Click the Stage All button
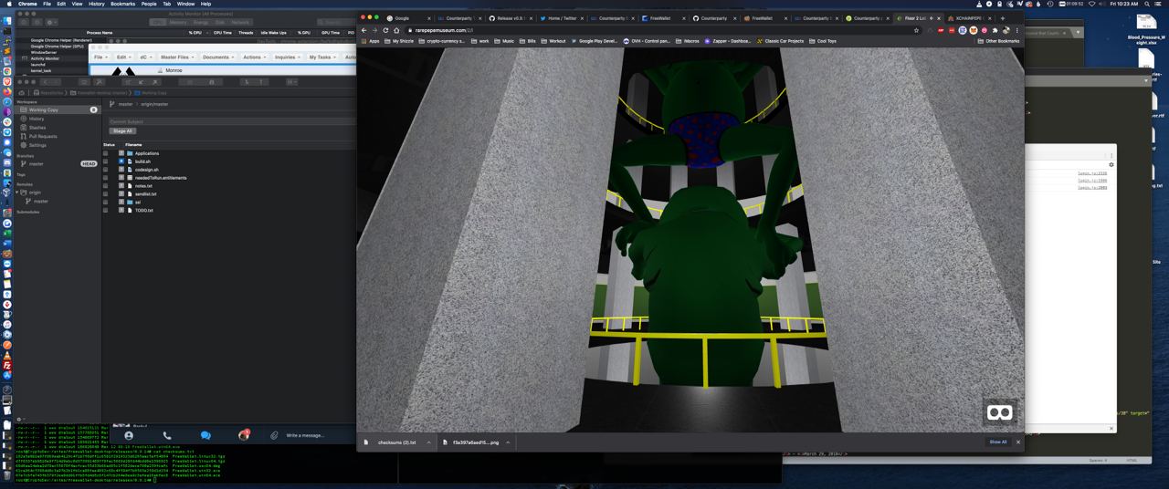Viewport: 1169px width, 489px height. pos(122,131)
